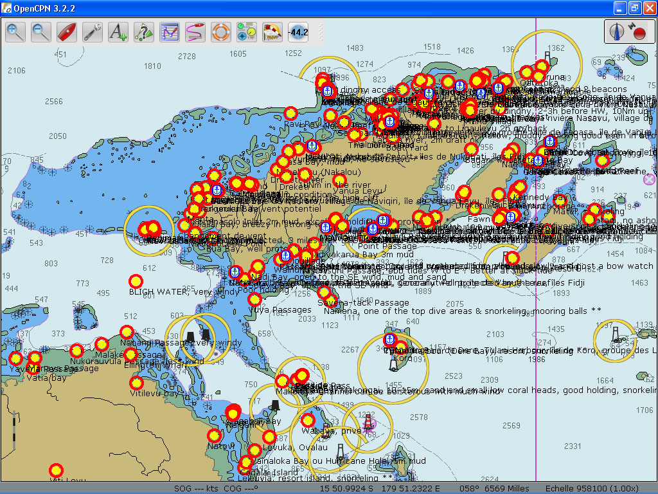The width and height of the screenshot is (658, 494).
Task: Select the Ellington Wharf waypoint marker
Action: coord(130,355)
